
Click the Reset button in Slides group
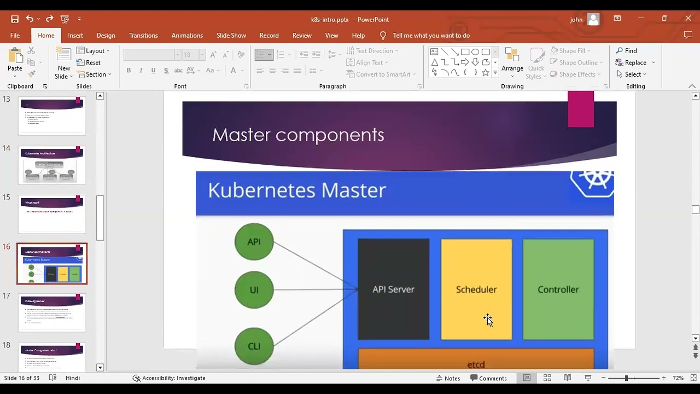pos(89,63)
